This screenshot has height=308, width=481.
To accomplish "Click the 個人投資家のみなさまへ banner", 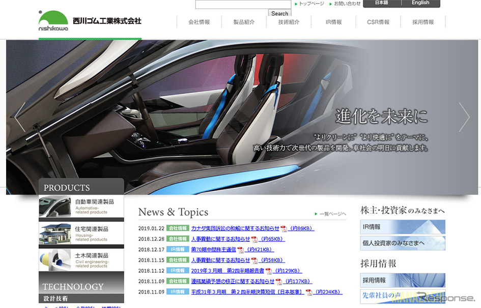I will [x=403, y=243].
